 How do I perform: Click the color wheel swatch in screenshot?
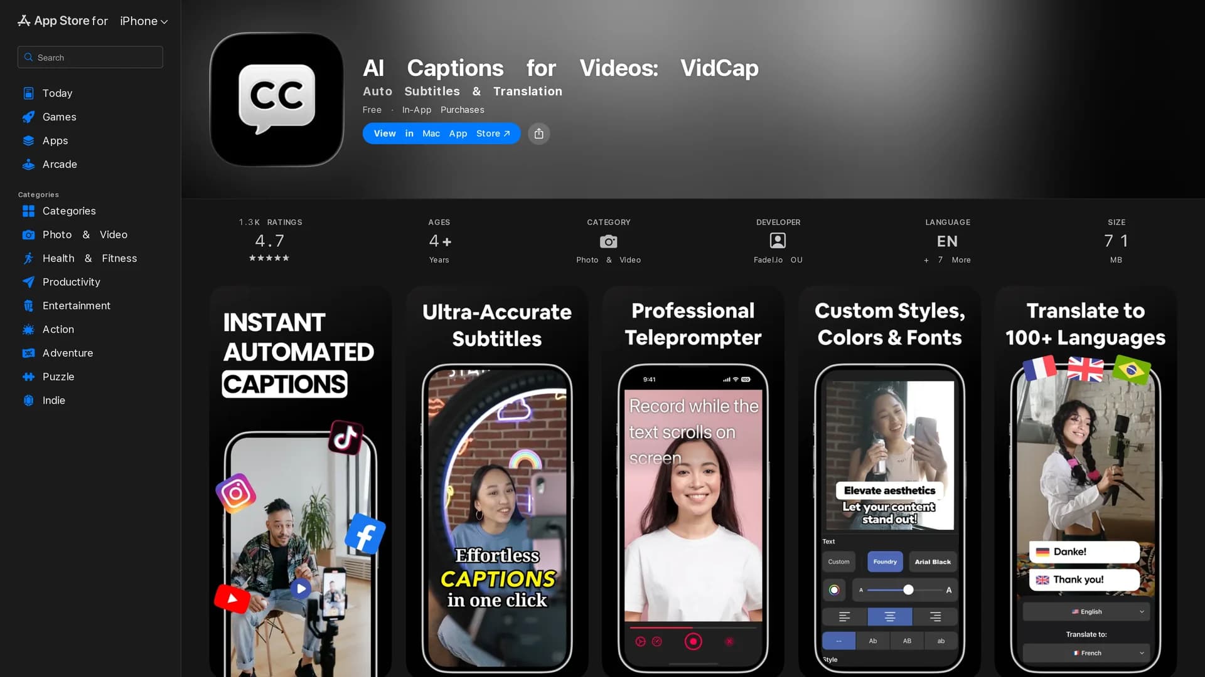click(x=834, y=590)
